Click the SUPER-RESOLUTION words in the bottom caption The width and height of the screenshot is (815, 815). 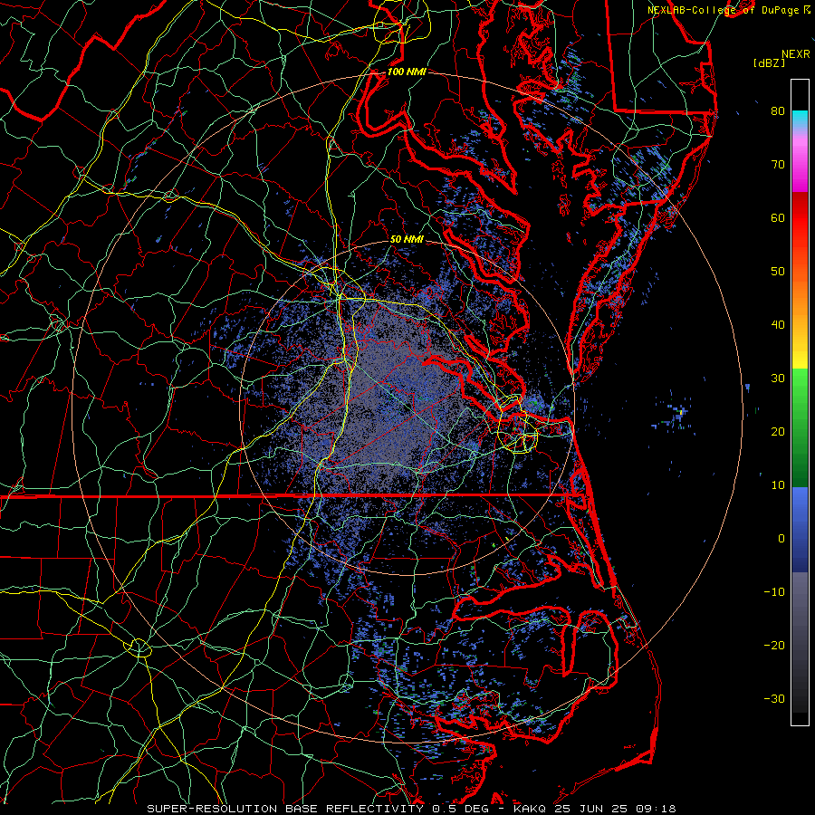[212, 809]
